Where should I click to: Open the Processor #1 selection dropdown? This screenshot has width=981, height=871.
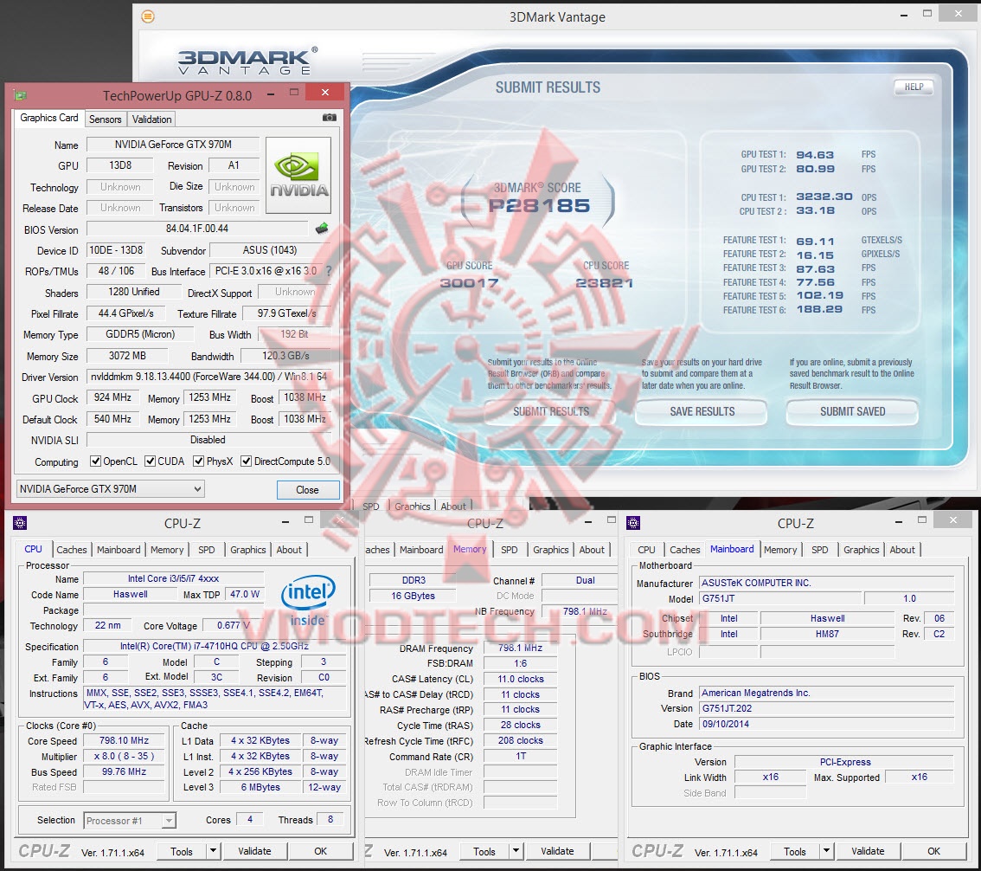click(x=130, y=820)
